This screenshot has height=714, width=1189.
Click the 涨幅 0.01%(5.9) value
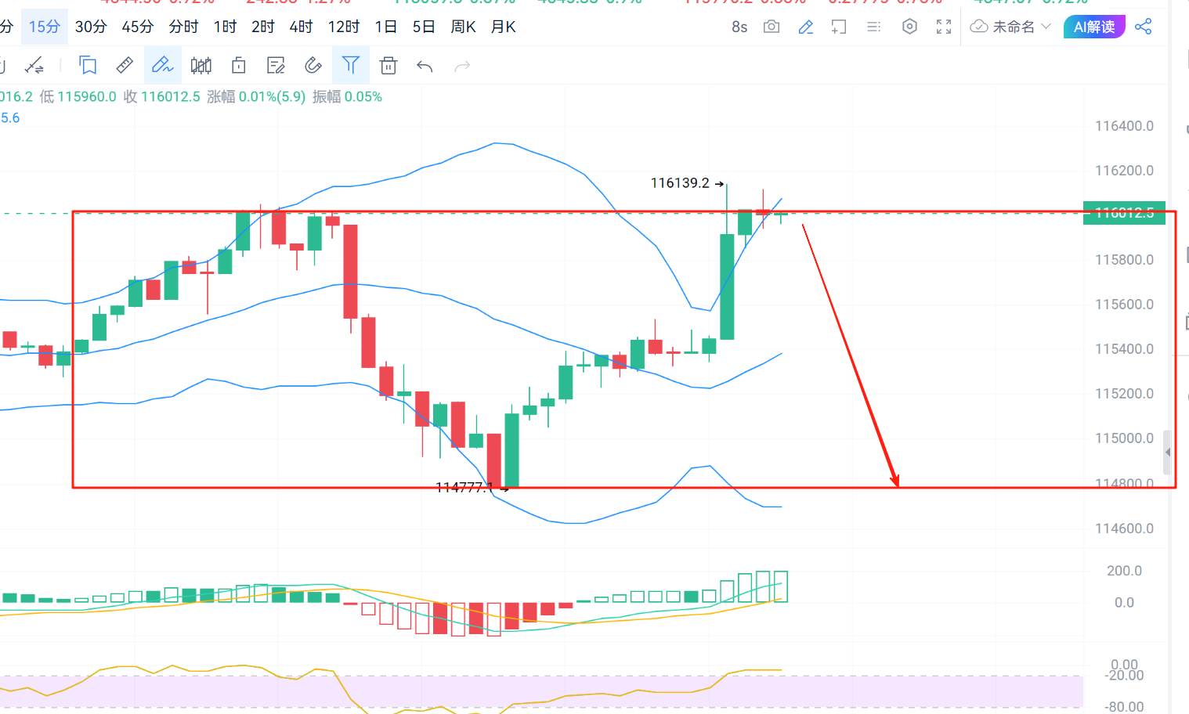pos(256,97)
